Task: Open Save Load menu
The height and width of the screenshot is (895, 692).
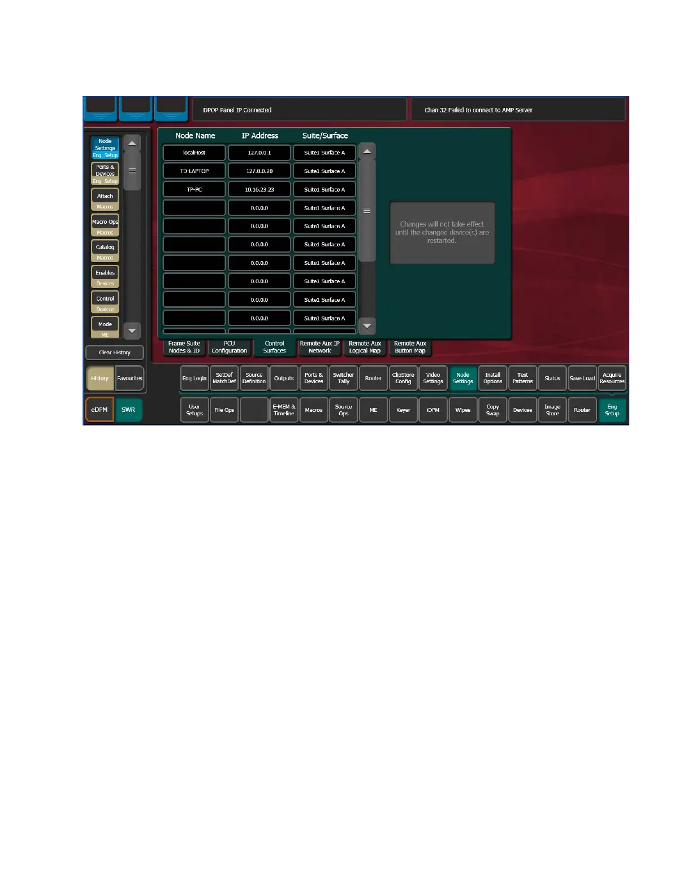Action: pyautogui.click(x=582, y=378)
